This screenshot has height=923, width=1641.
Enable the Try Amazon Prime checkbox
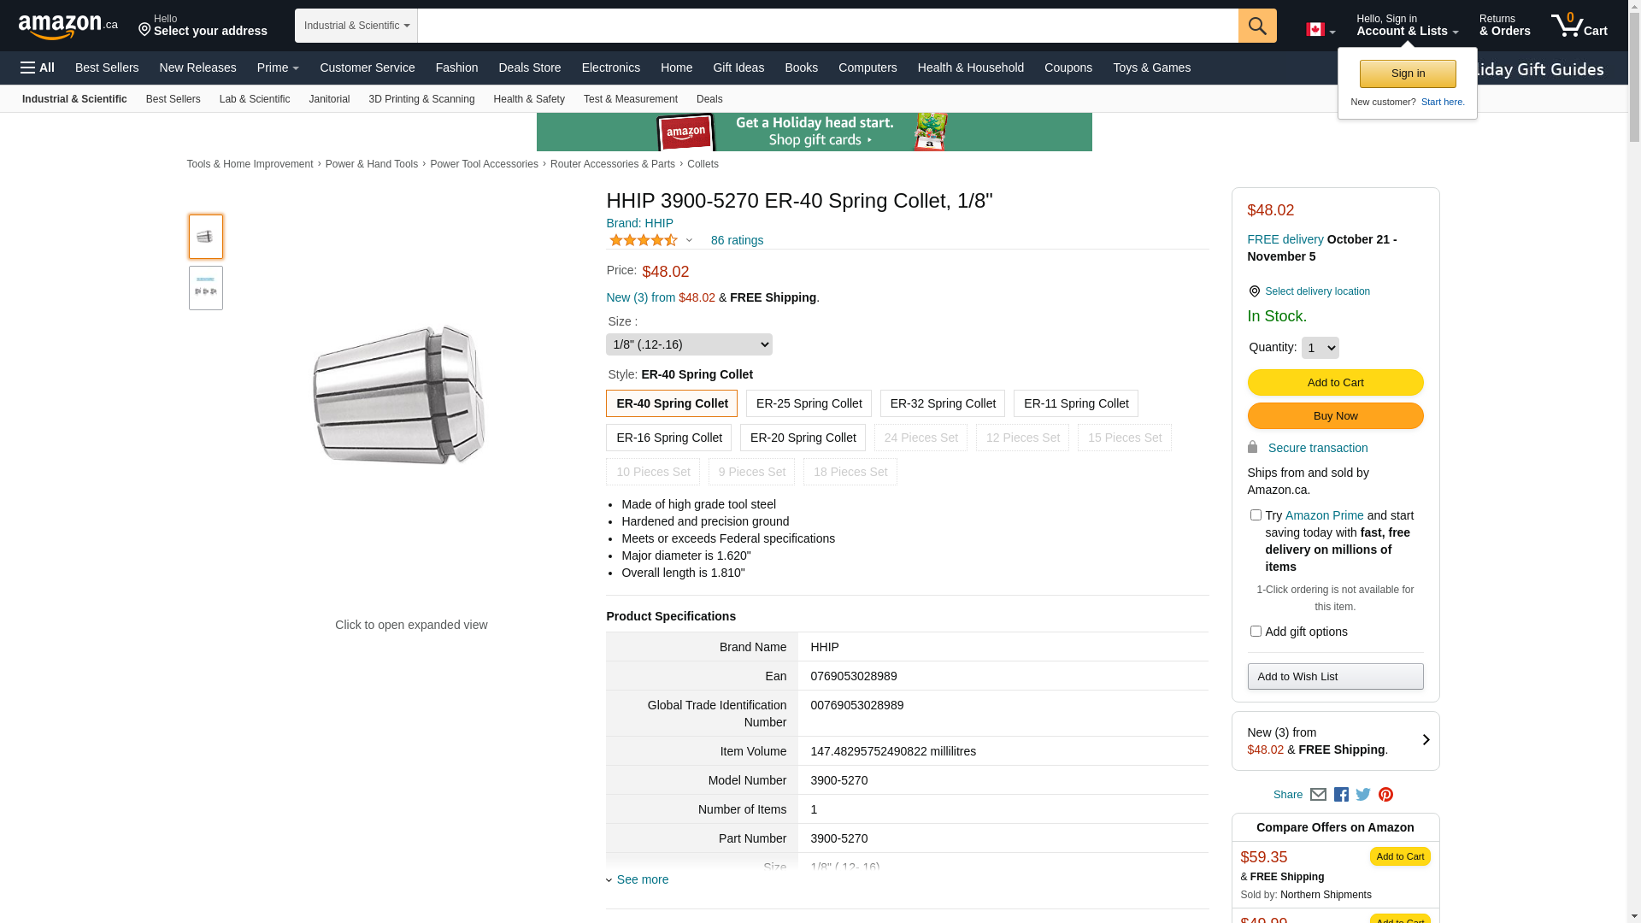(1256, 515)
